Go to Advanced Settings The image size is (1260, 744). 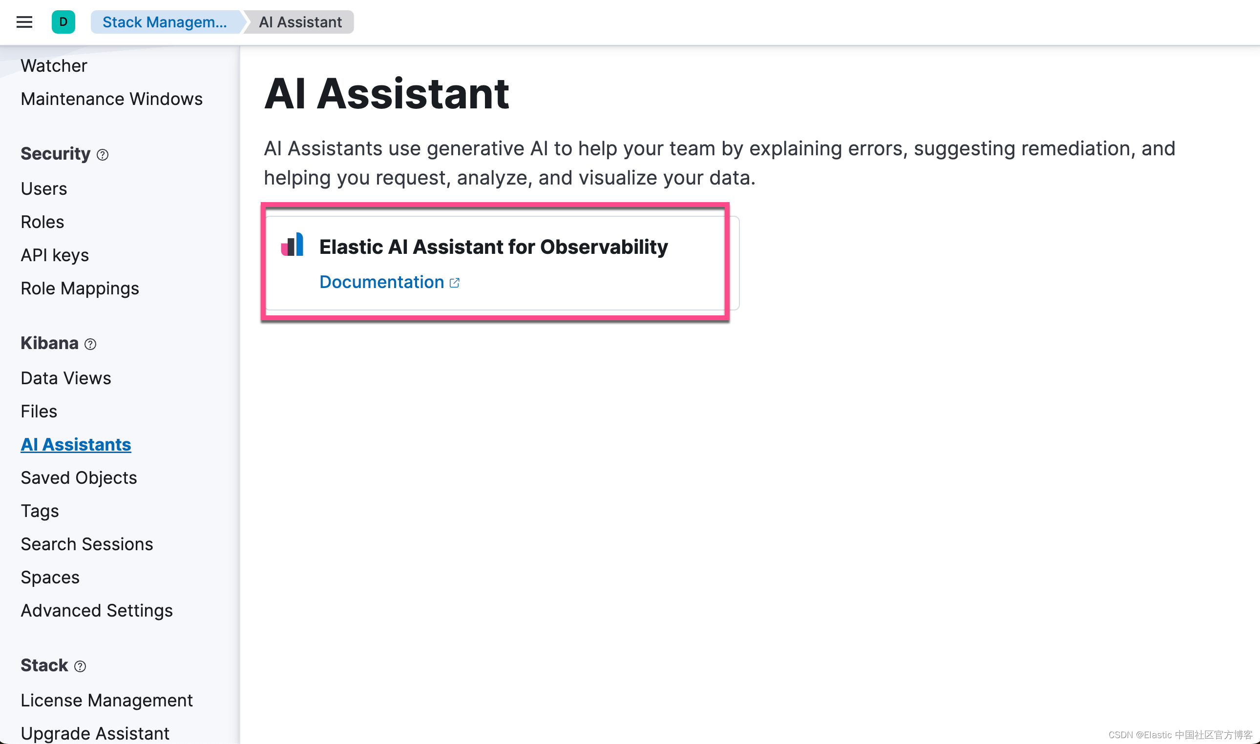click(97, 611)
